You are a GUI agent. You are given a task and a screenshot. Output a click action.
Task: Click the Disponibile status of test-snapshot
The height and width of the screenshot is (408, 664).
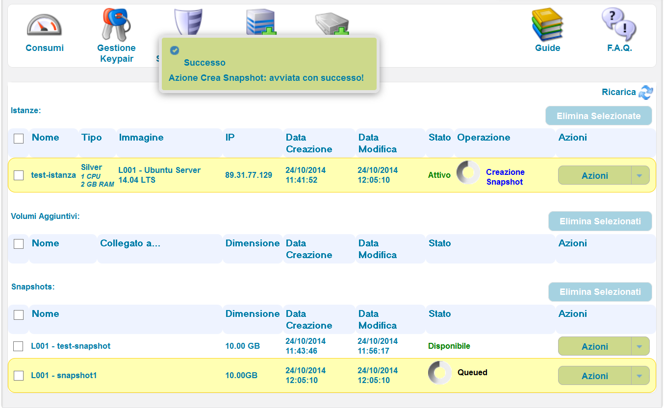tap(449, 346)
